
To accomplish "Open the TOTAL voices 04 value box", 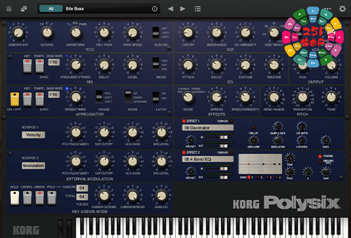I will [82, 197].
